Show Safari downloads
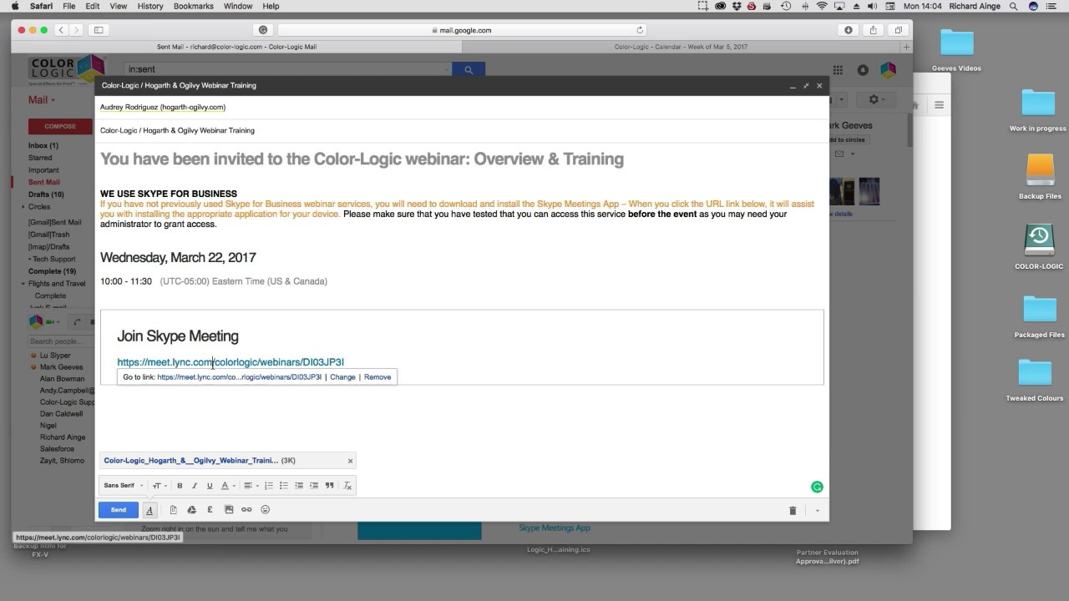Viewport: 1069px width, 601px height. pos(849,30)
